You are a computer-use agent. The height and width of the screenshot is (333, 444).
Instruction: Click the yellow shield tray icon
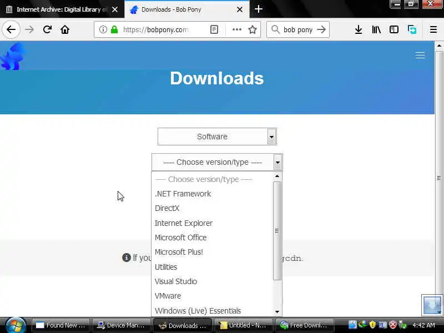[372, 325]
